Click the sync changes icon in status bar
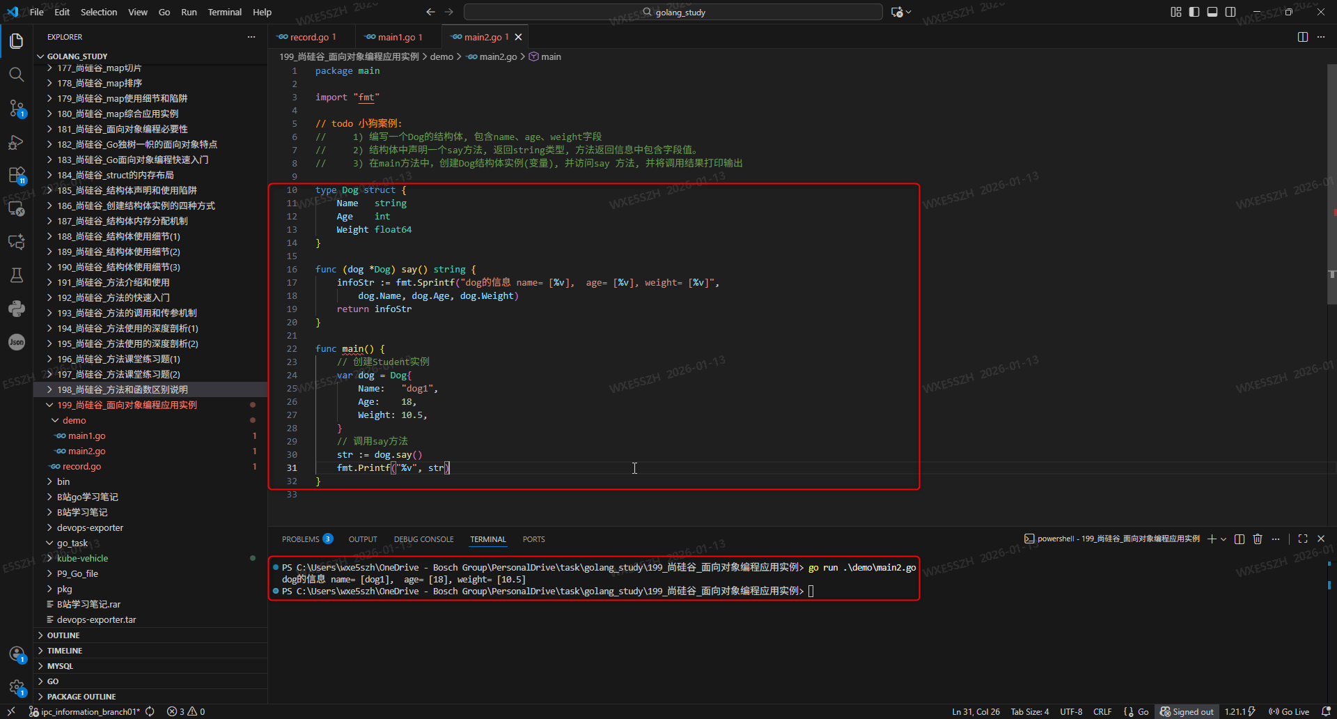This screenshot has width=1337, height=719. 150,711
